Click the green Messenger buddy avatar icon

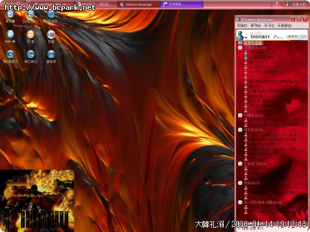(x=240, y=35)
